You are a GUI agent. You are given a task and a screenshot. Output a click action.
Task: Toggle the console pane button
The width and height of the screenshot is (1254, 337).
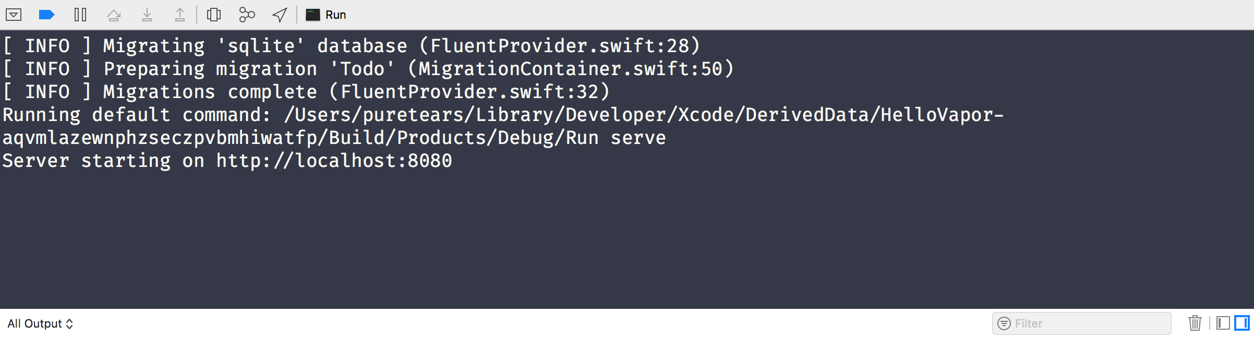click(1242, 323)
